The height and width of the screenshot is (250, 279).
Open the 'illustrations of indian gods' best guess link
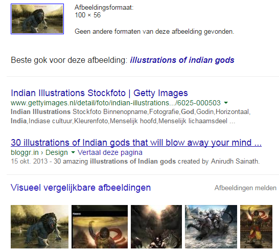point(182,60)
